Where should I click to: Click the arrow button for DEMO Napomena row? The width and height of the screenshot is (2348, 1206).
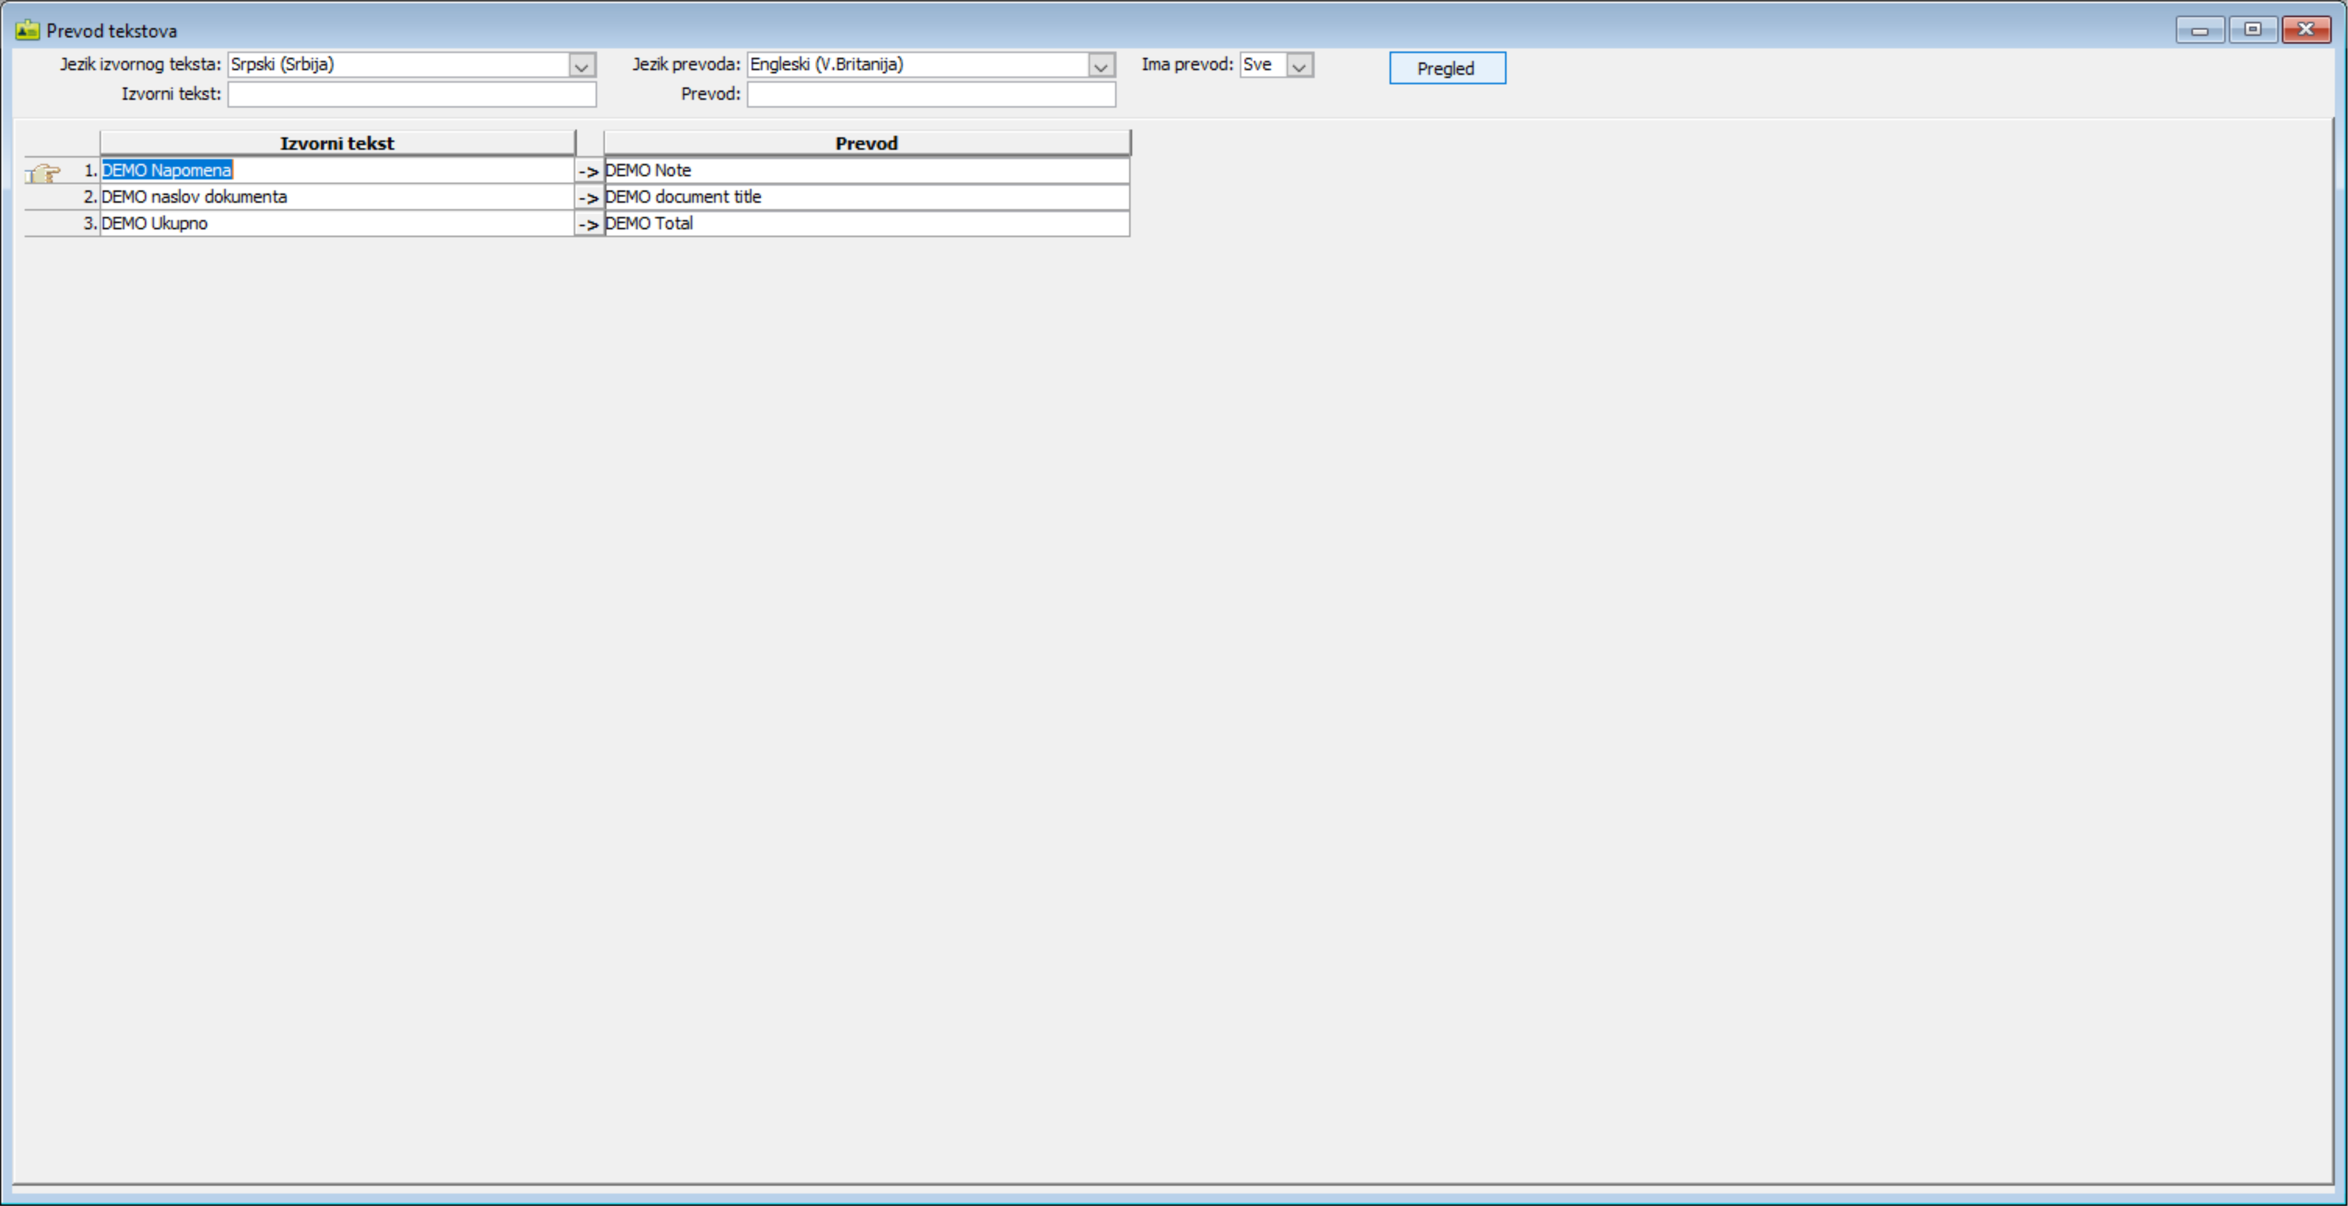tap(589, 172)
